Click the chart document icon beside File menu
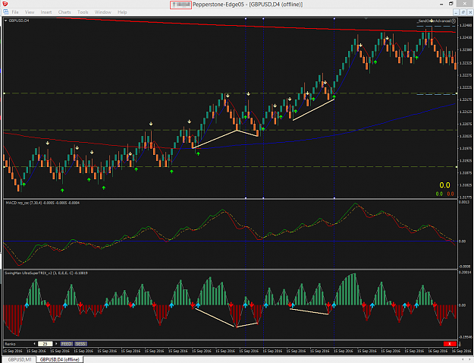 [x=6, y=12]
